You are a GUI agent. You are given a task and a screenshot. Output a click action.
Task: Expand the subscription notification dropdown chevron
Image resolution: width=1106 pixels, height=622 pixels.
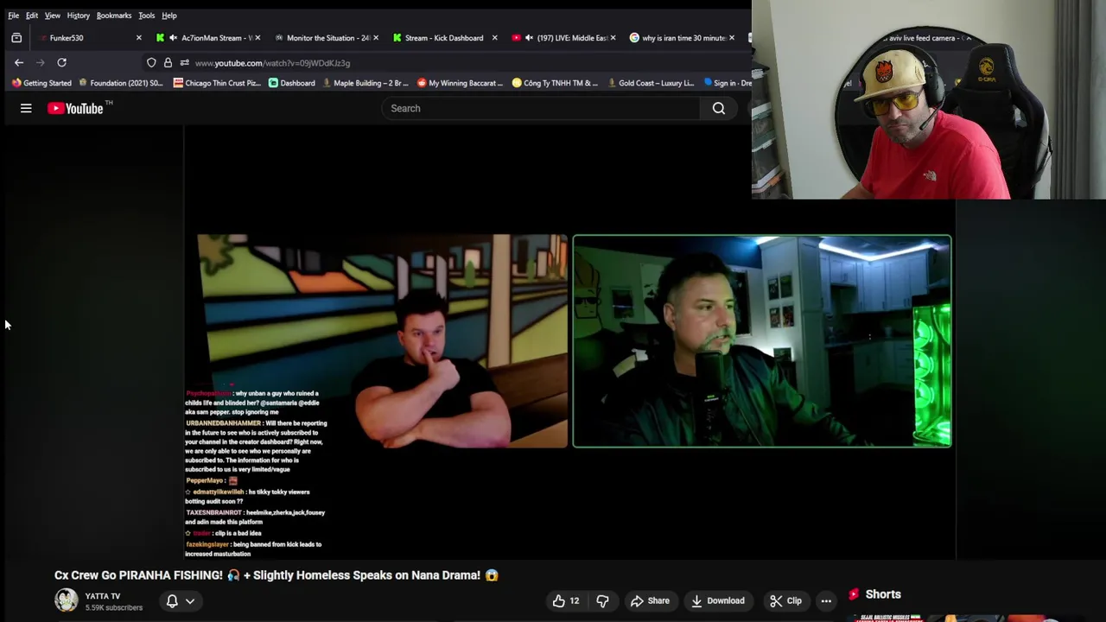click(x=190, y=601)
